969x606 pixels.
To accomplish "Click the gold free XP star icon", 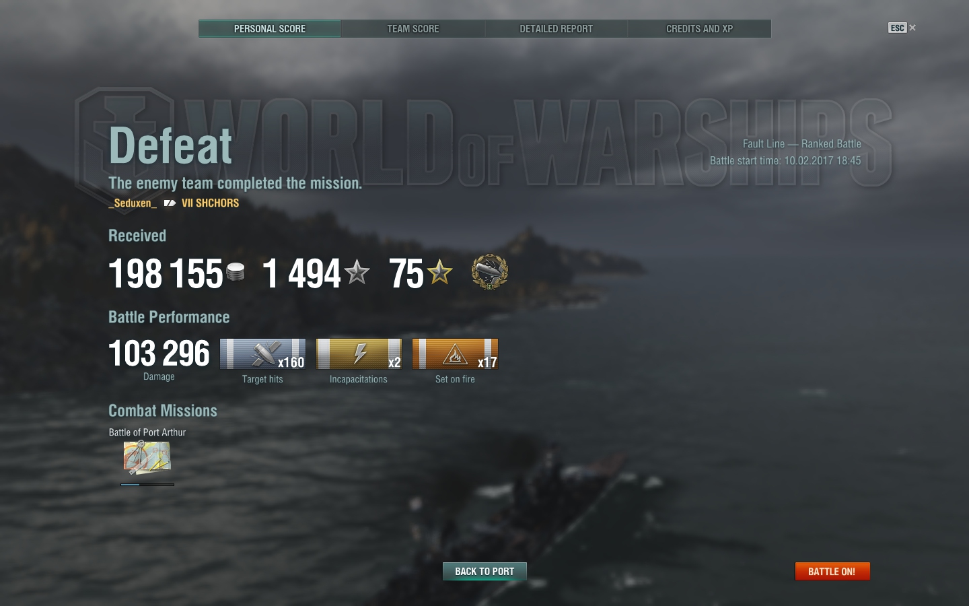I will tap(440, 273).
